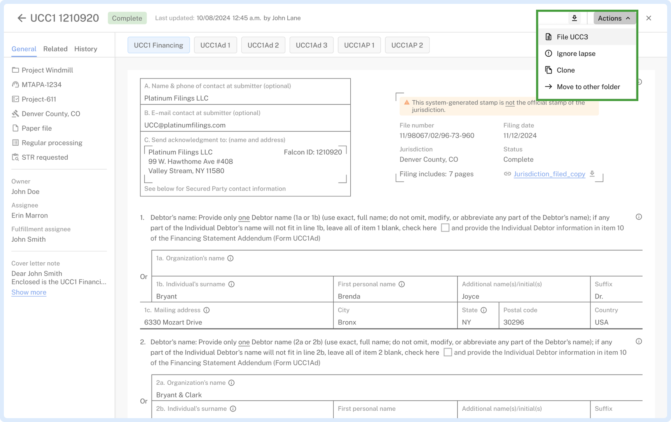Viewport: 671px width, 422px height.
Task: Click the Project-611 icon
Action: coord(15,99)
